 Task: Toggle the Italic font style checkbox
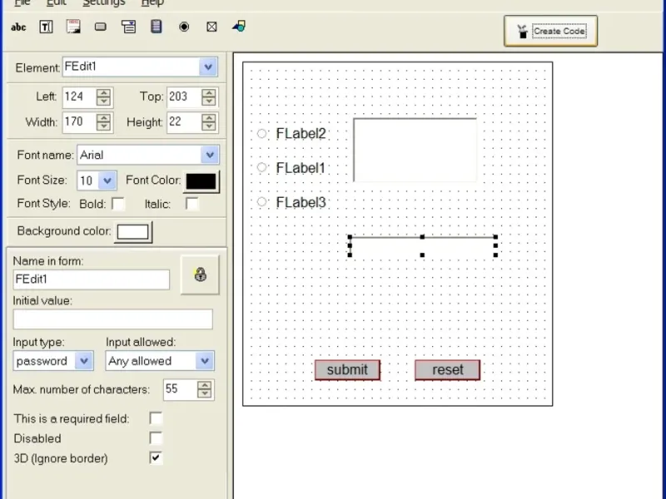(x=192, y=204)
